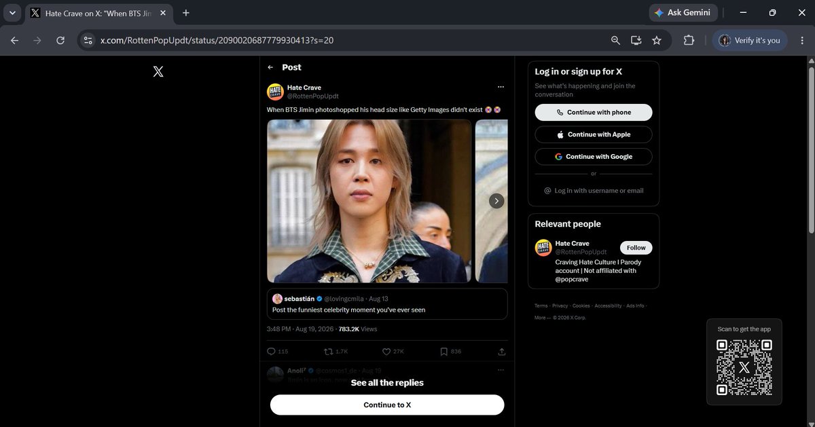
Task: Select the Hate Crave on X tab
Action: point(97,13)
